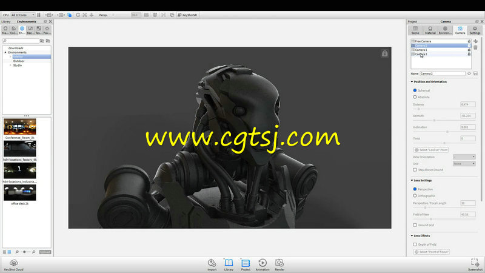Enable Stay Above Ground checkbox
The width and height of the screenshot is (485, 273).
coord(415,170)
